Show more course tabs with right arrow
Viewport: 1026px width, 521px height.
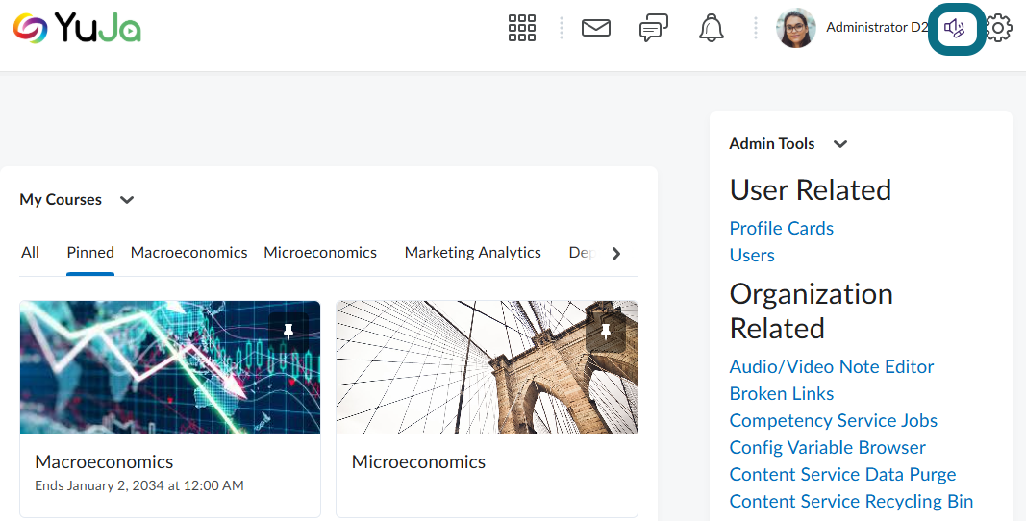click(x=615, y=254)
